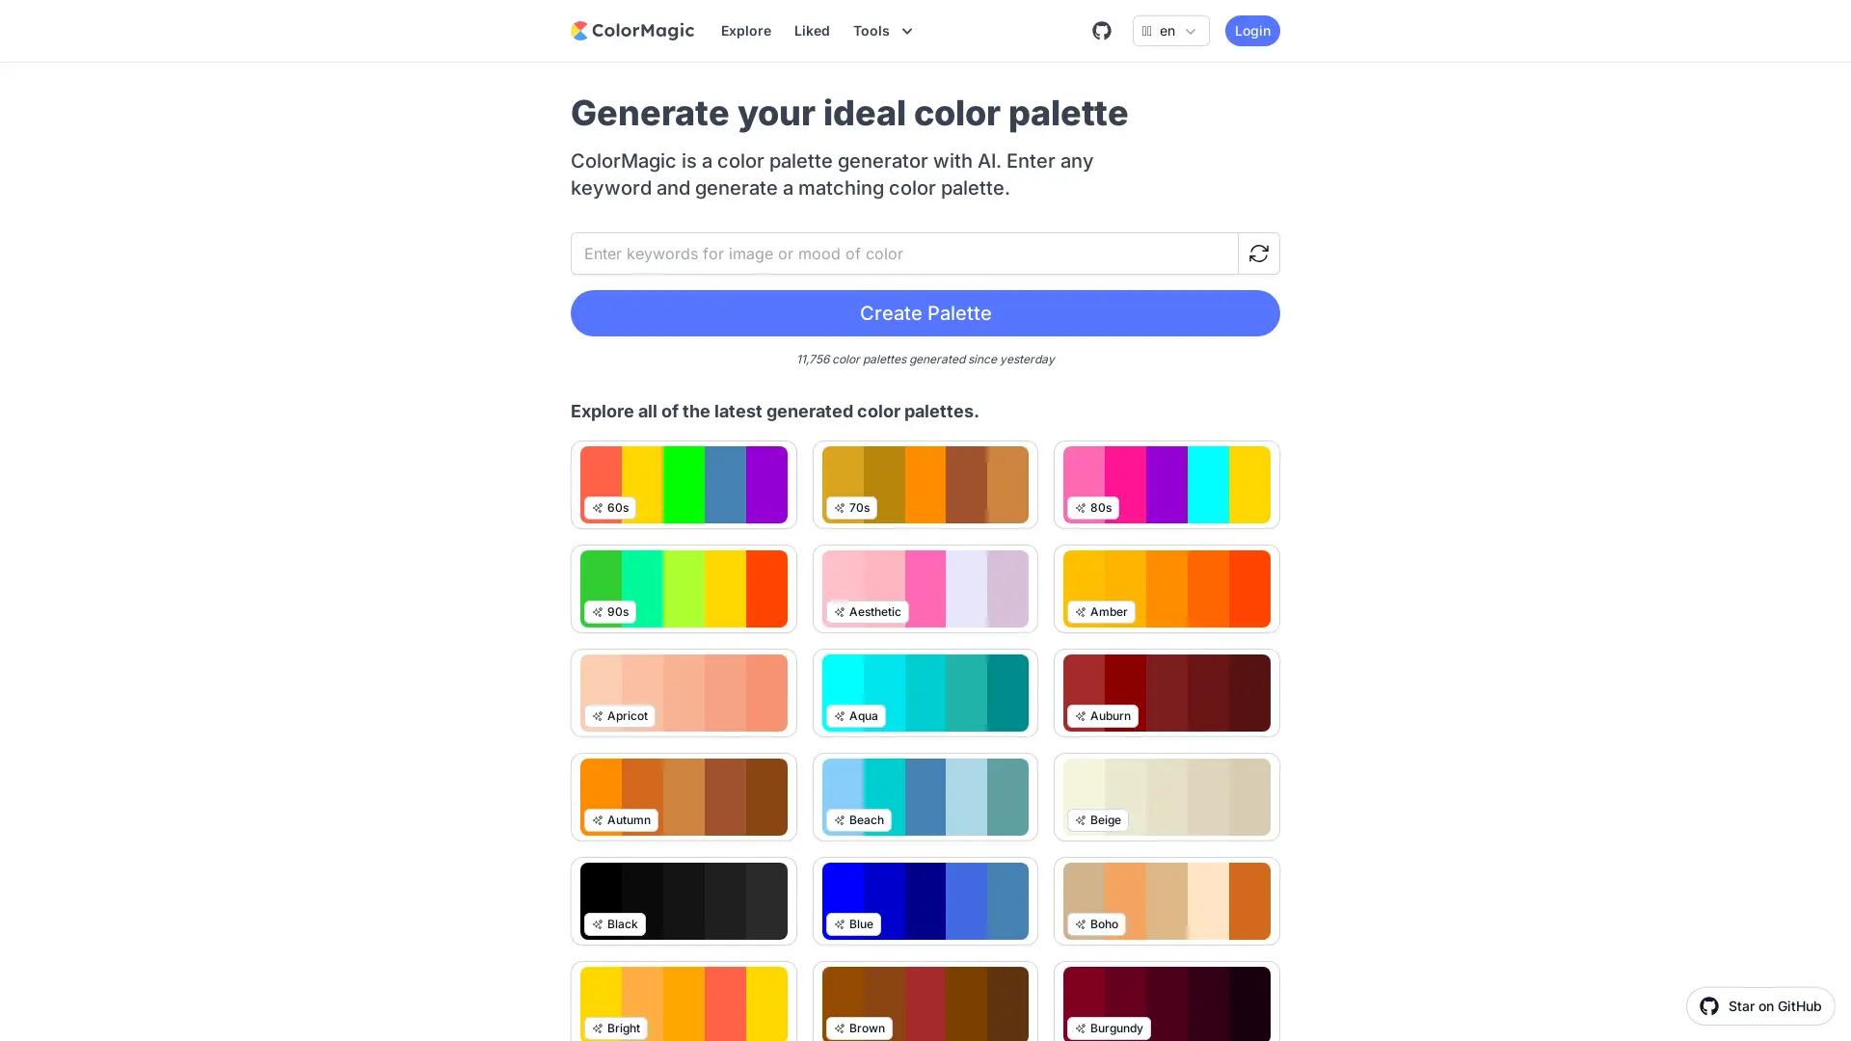Viewport: 1851px width, 1041px height.
Task: Click the sparkle icon on the Black palette
Action: click(x=598, y=923)
